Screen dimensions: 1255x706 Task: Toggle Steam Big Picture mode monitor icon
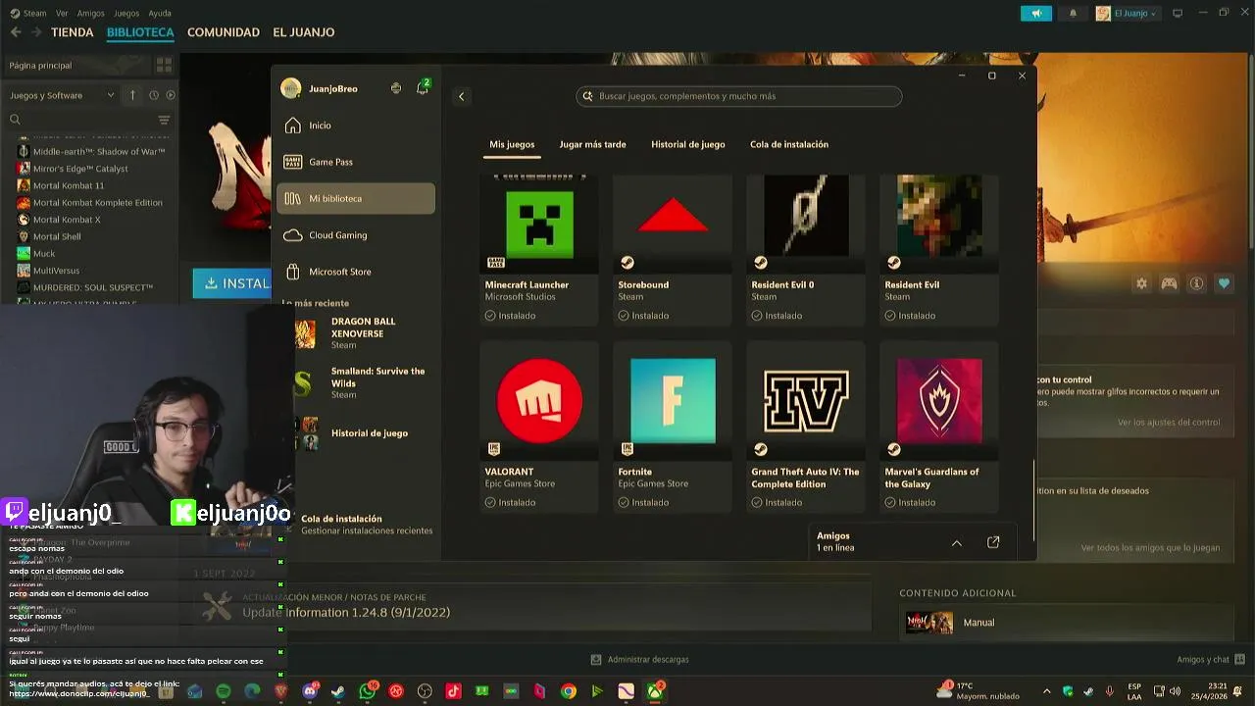(x=1178, y=13)
